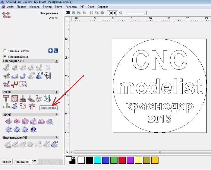Click the bitmap-right contrast toggle icon
Screen dimensions: 211x170
pyautogui.click(x=115, y=13)
